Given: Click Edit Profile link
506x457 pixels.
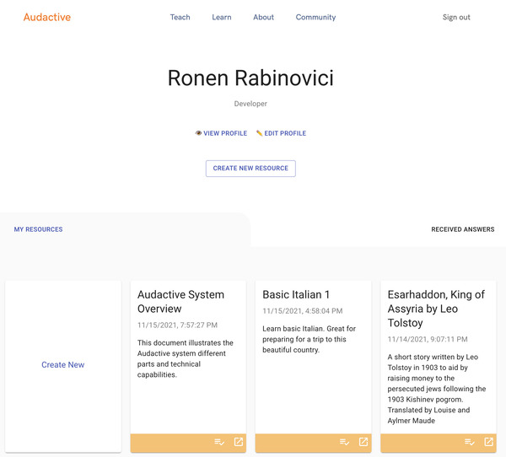Looking at the screenshot, I should [x=281, y=133].
